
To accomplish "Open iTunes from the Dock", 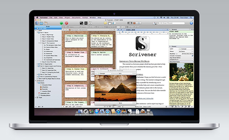I will point(118,111).
